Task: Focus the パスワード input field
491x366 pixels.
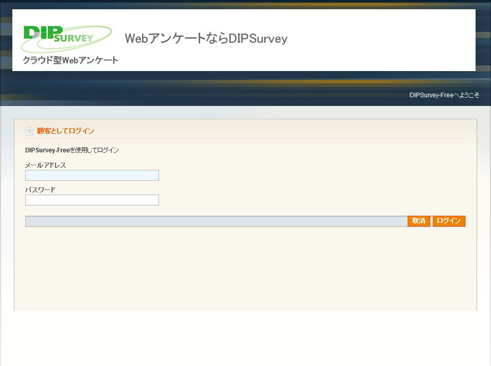Action: [92, 200]
